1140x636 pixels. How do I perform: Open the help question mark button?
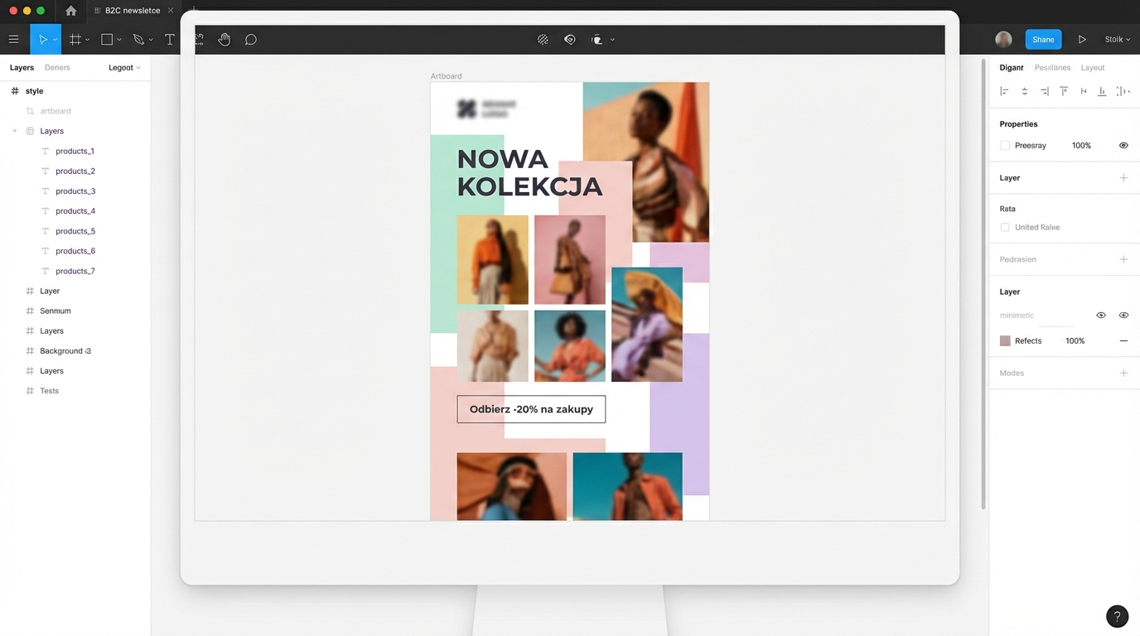click(x=1117, y=615)
